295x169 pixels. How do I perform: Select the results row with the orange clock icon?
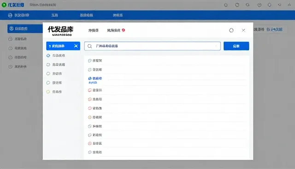coord(167,117)
